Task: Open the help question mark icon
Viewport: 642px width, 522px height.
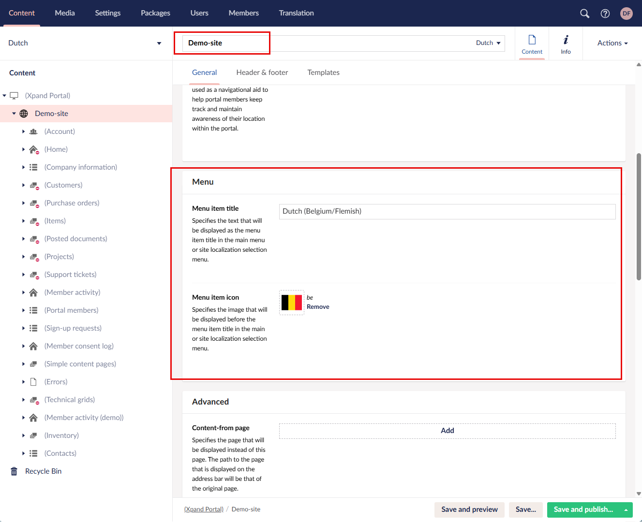Action: pyautogui.click(x=605, y=14)
